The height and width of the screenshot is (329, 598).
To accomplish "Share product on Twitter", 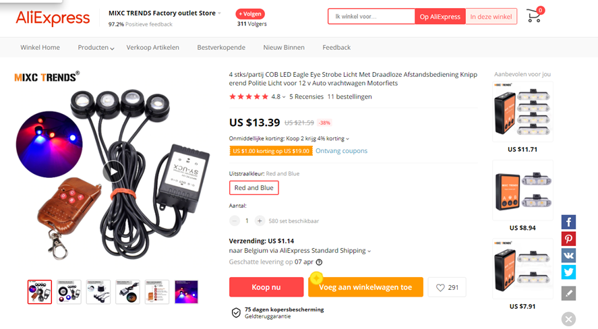I will (569, 272).
